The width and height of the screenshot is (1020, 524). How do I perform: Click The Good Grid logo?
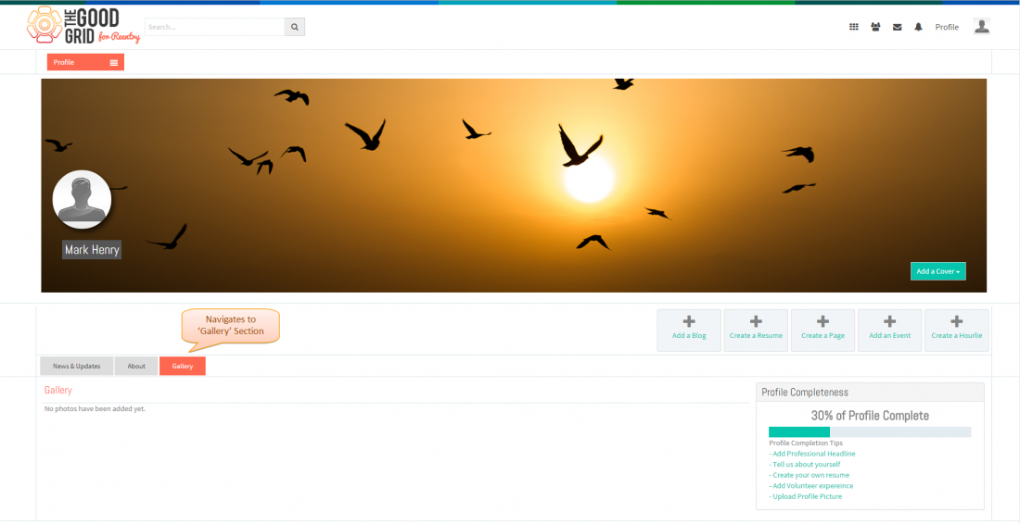[83, 25]
